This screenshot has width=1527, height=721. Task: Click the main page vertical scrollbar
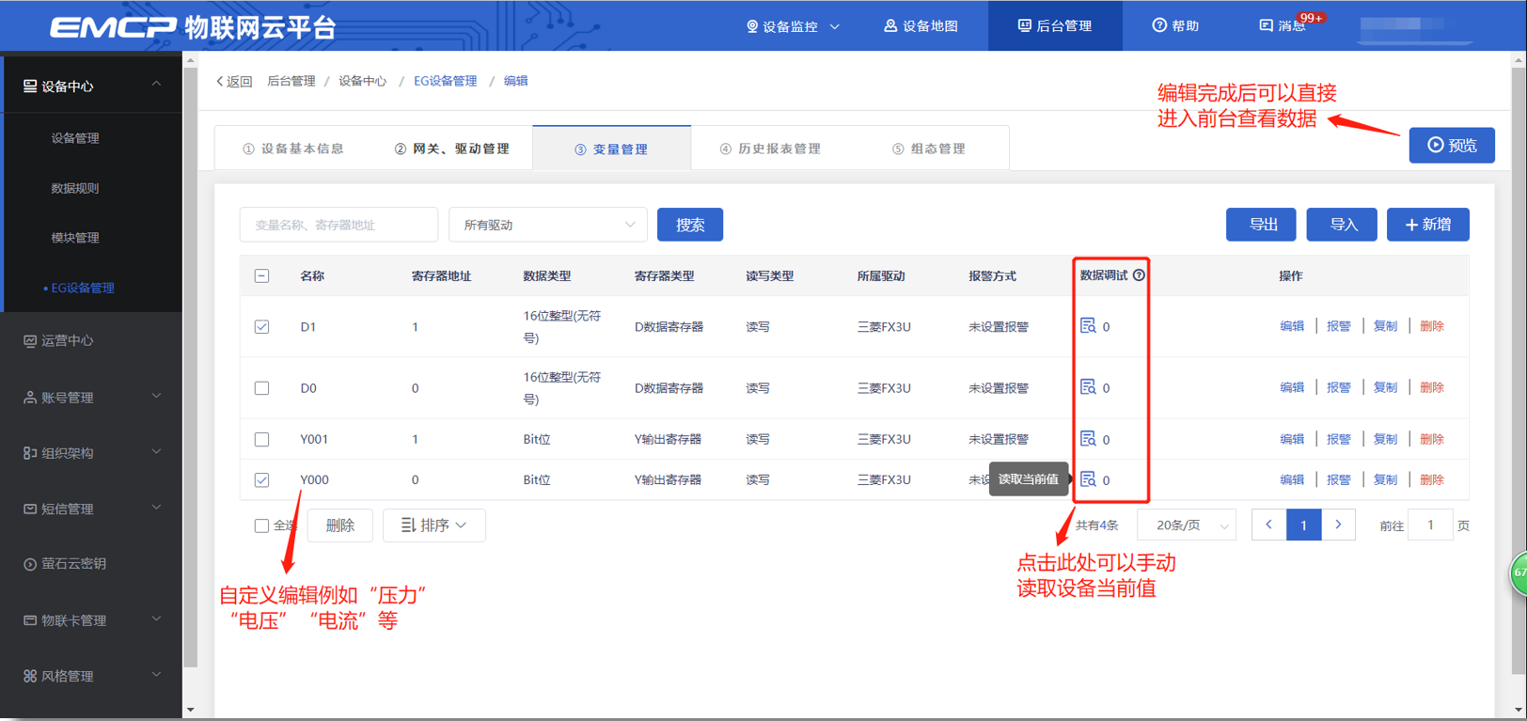1519,371
